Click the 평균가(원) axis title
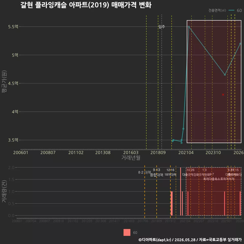The width and height of the screenshot is (244, 244). tap(4, 82)
